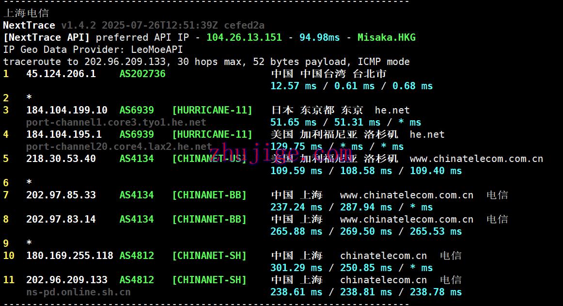Select the hop 4 IP 184.104.195.1

tap(63, 134)
